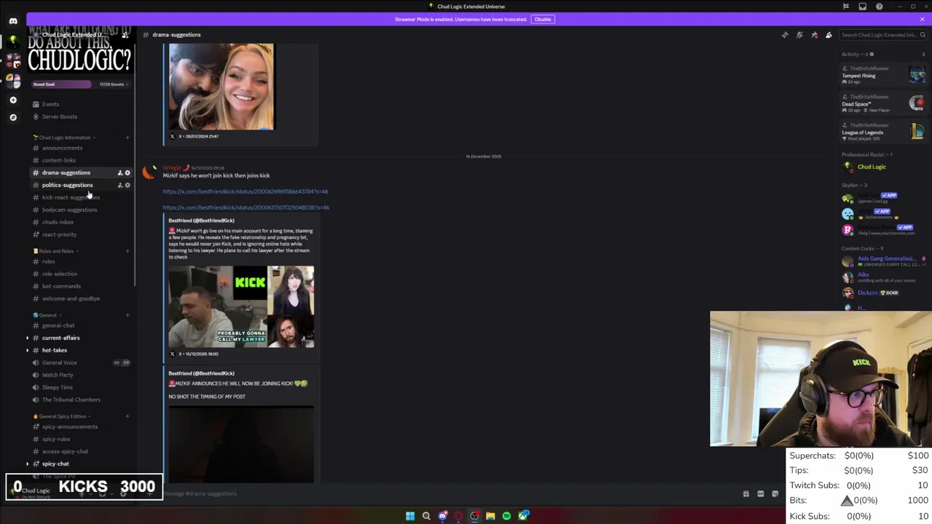Open Windows taskbar search
The height and width of the screenshot is (524, 932).
[426, 516]
